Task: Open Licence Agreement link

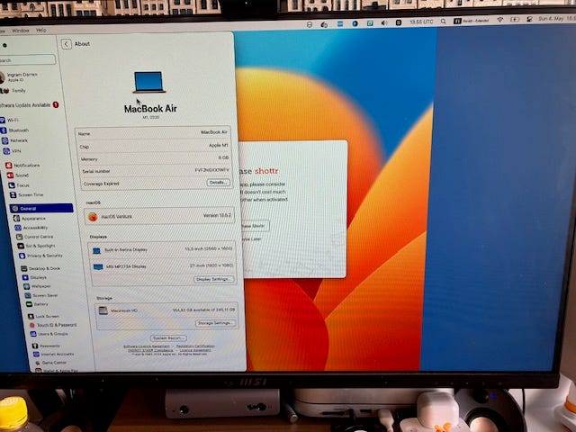Action: (195, 350)
